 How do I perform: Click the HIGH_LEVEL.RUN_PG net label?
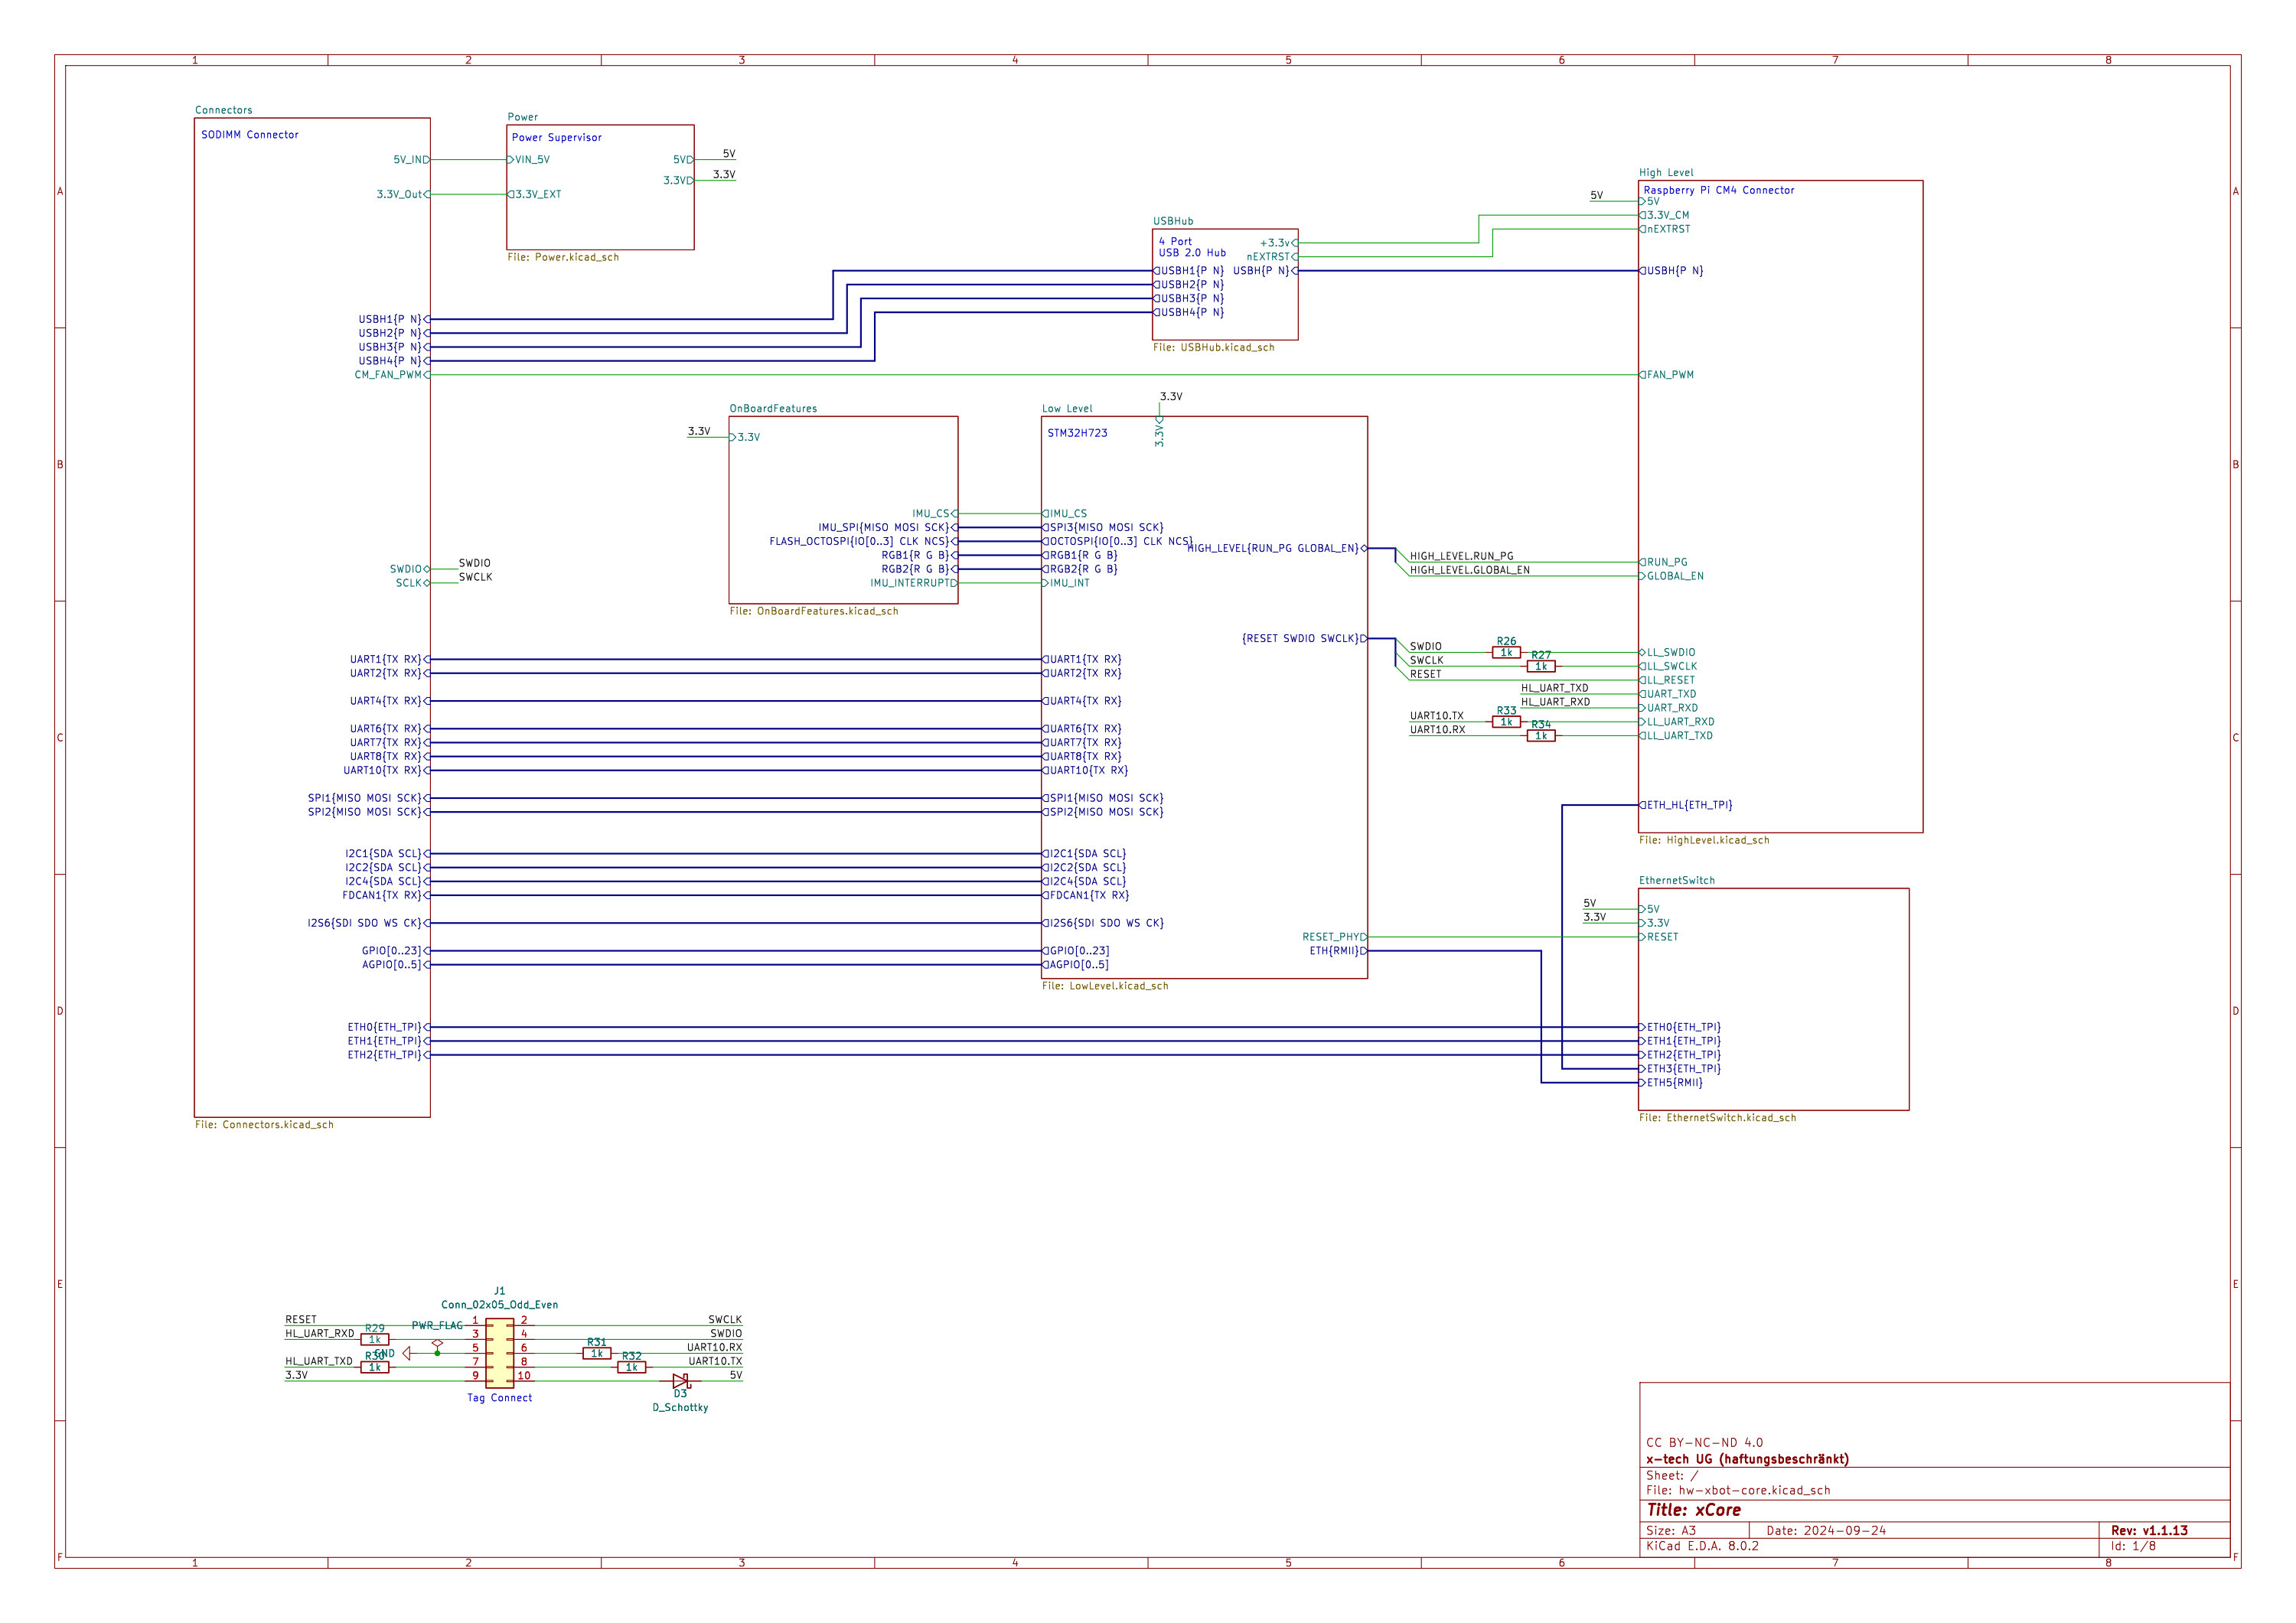(x=1461, y=556)
